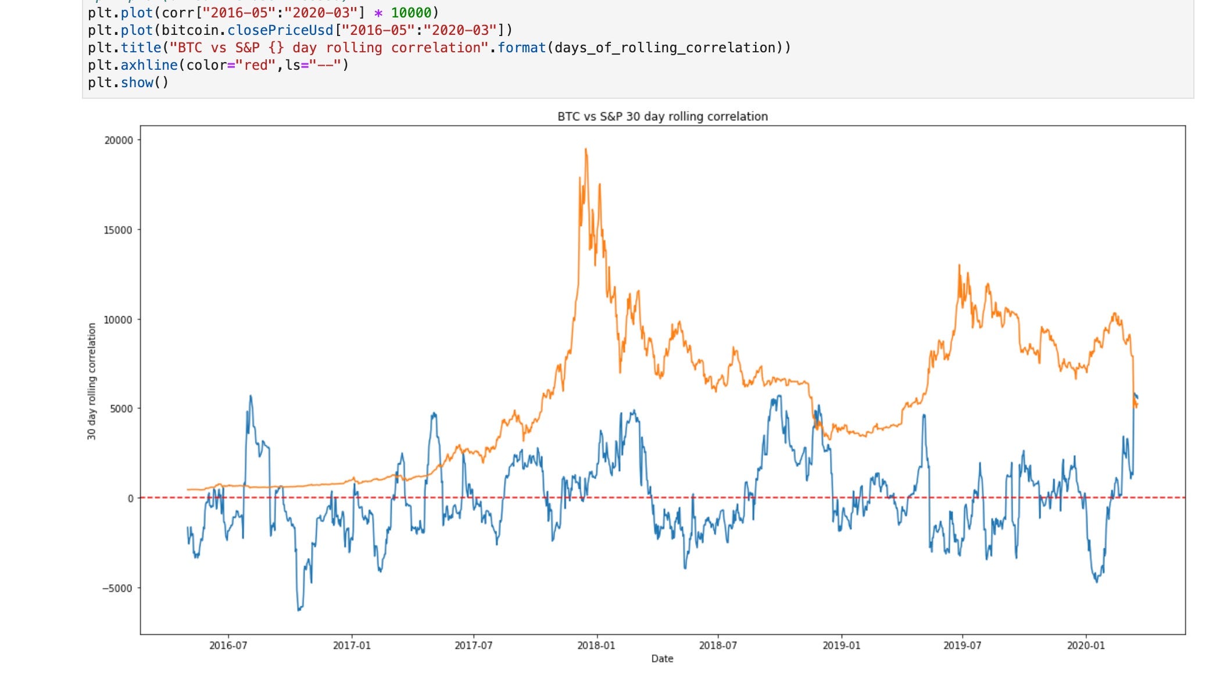
Task: Click the 2019-07 x-axis tick label
Action: click(962, 645)
